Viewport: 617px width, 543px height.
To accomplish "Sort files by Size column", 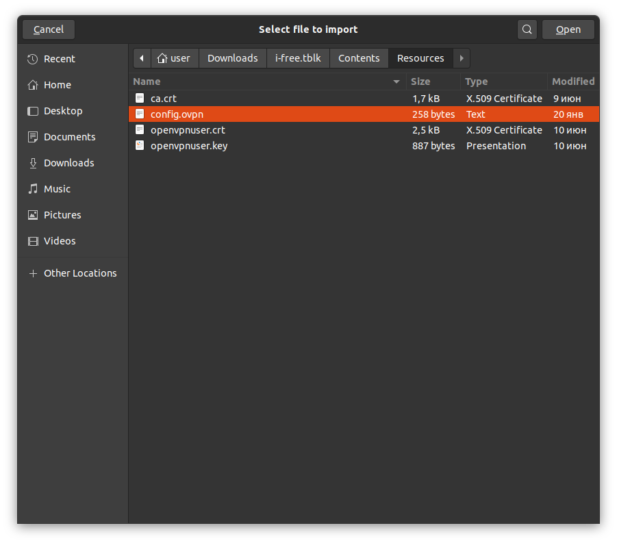I will tap(420, 81).
